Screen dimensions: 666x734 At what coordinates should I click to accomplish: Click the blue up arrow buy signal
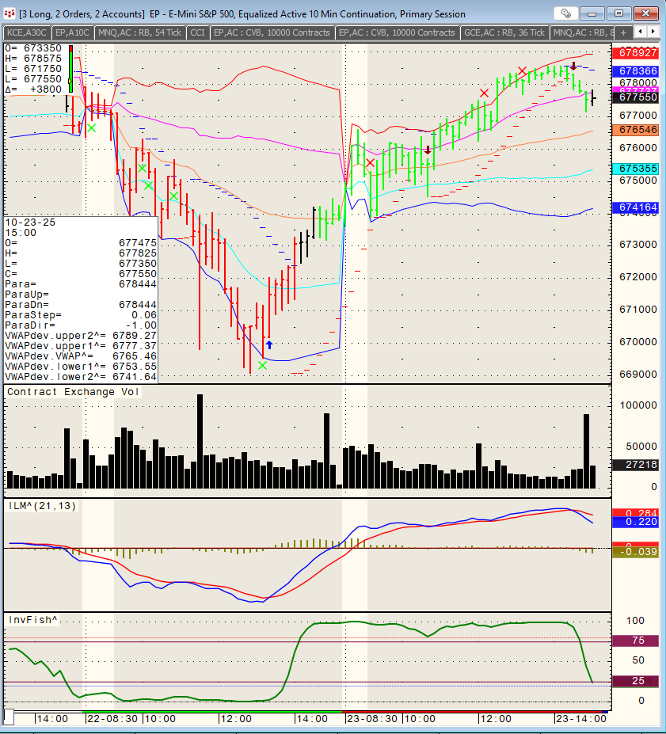point(269,344)
